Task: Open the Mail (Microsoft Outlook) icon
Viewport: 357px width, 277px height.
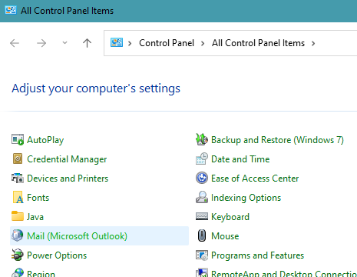Action: click(18, 235)
